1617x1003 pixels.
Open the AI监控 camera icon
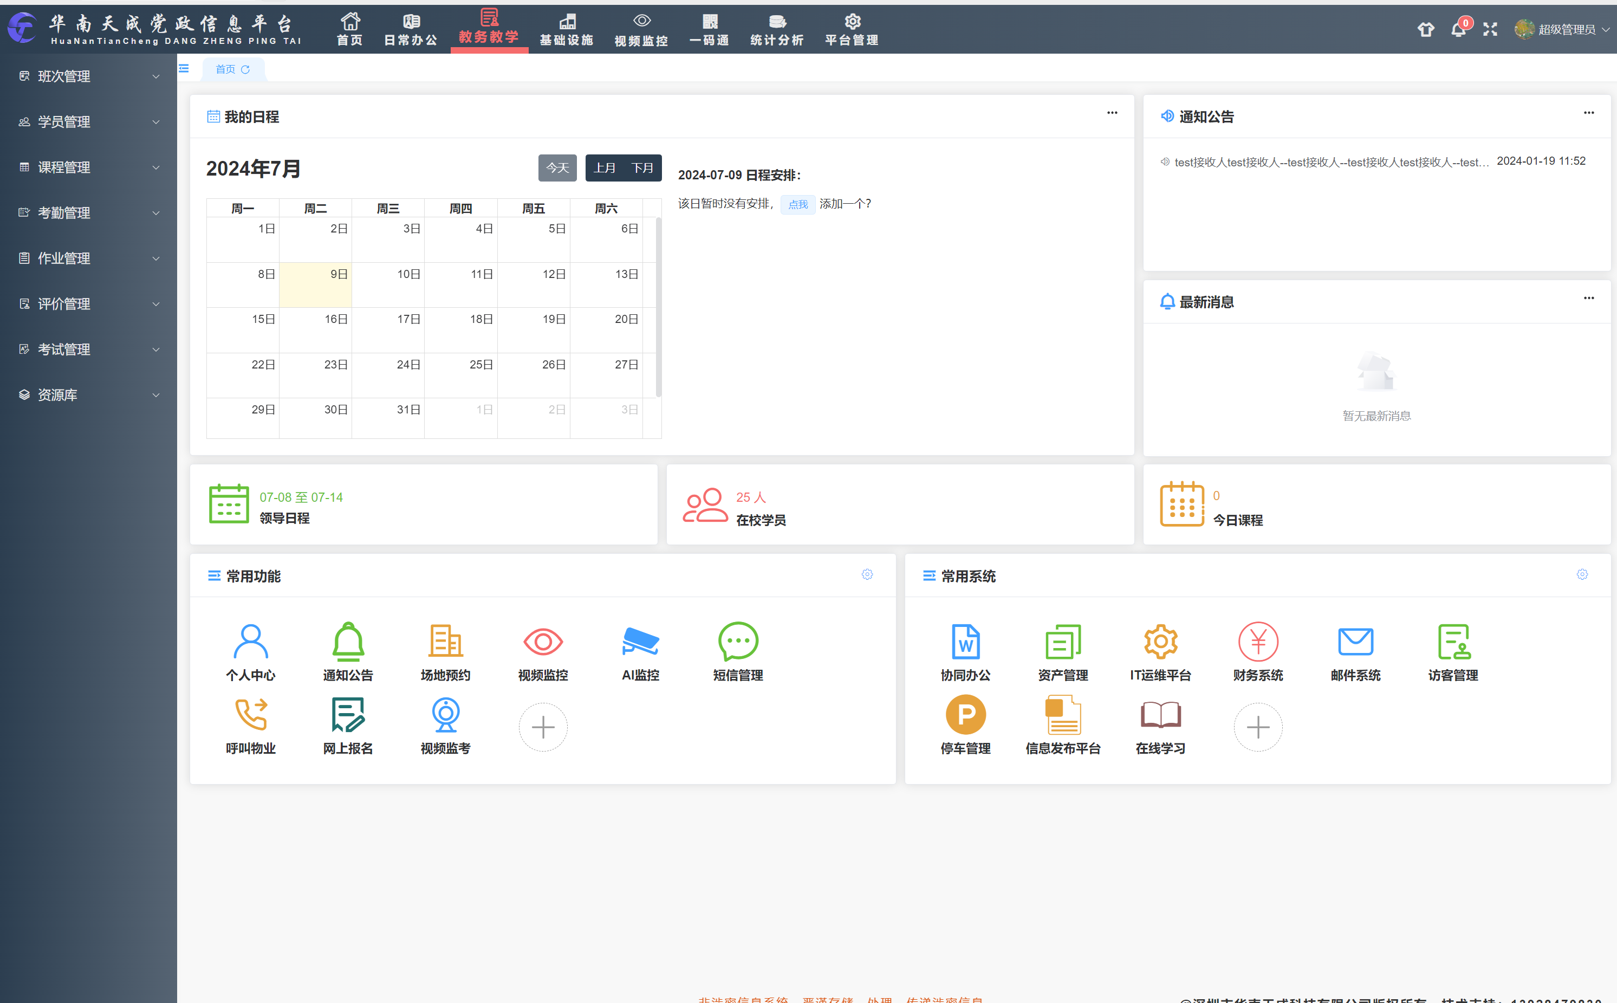coord(640,641)
